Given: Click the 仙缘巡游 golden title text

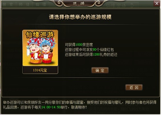Looking at the screenshot, I should (x=40, y=35).
